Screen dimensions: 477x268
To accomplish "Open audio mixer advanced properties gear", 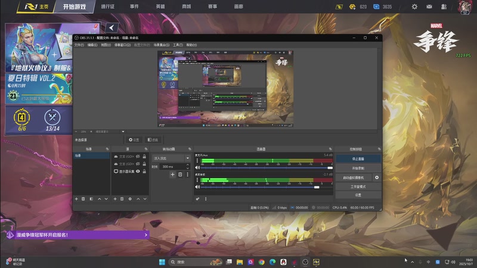I will (197, 198).
